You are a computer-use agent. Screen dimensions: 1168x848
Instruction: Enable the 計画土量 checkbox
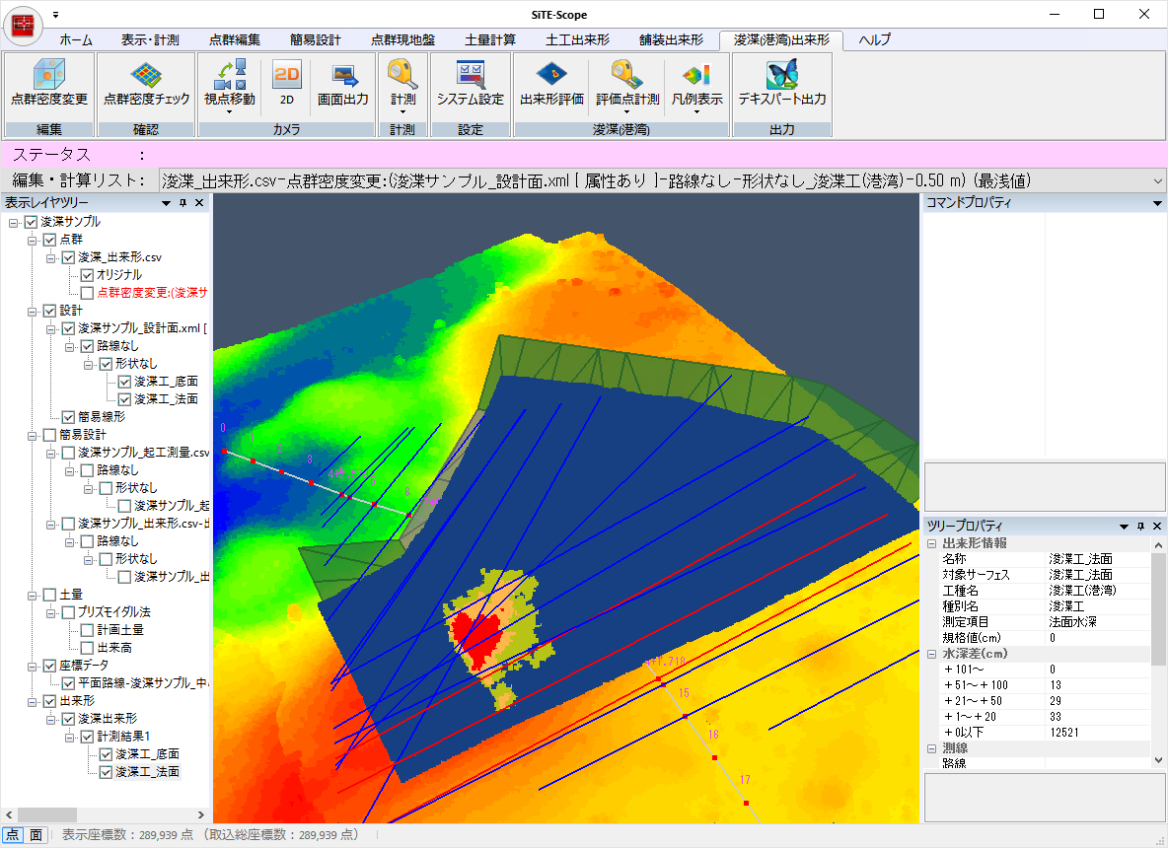tap(87, 630)
